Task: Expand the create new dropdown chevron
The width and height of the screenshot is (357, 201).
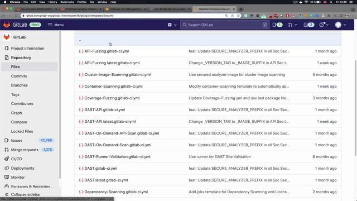Action: click(175, 25)
